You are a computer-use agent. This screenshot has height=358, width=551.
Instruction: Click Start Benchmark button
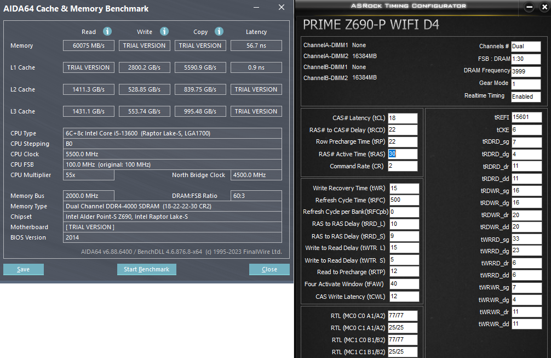coord(147,269)
